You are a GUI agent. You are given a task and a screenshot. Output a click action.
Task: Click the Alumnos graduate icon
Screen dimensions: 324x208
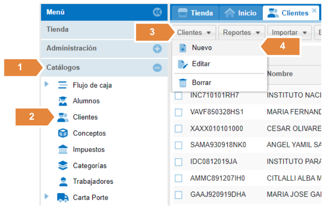point(63,101)
